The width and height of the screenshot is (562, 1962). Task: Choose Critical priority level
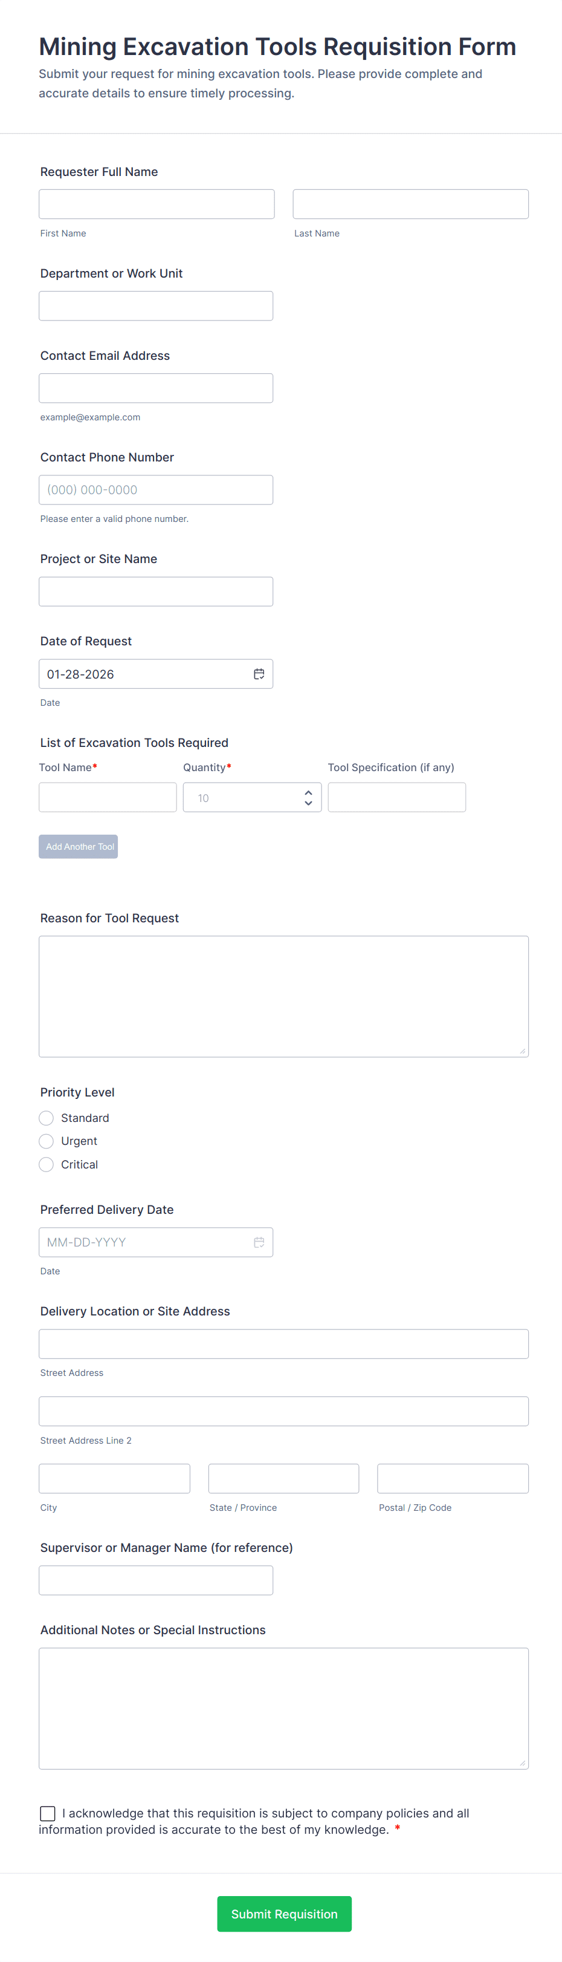pyautogui.click(x=47, y=1164)
